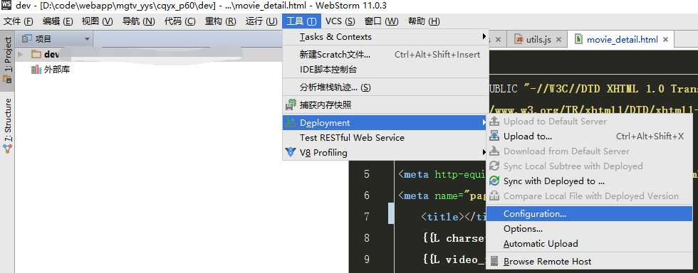
Task: Click the Upload to... icon
Action: tap(494, 136)
